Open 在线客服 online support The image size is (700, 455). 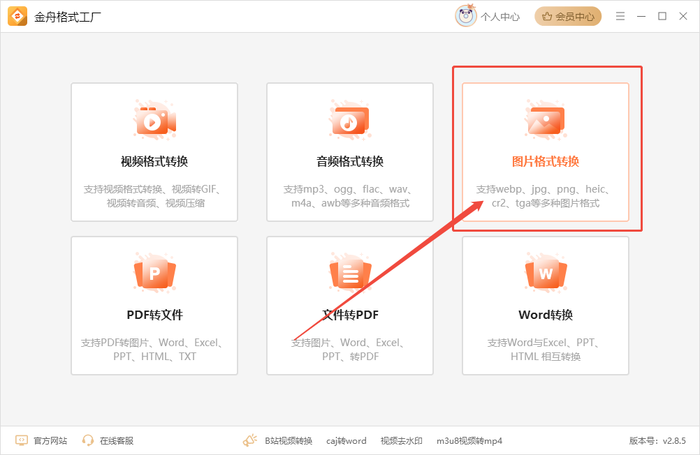click(117, 441)
